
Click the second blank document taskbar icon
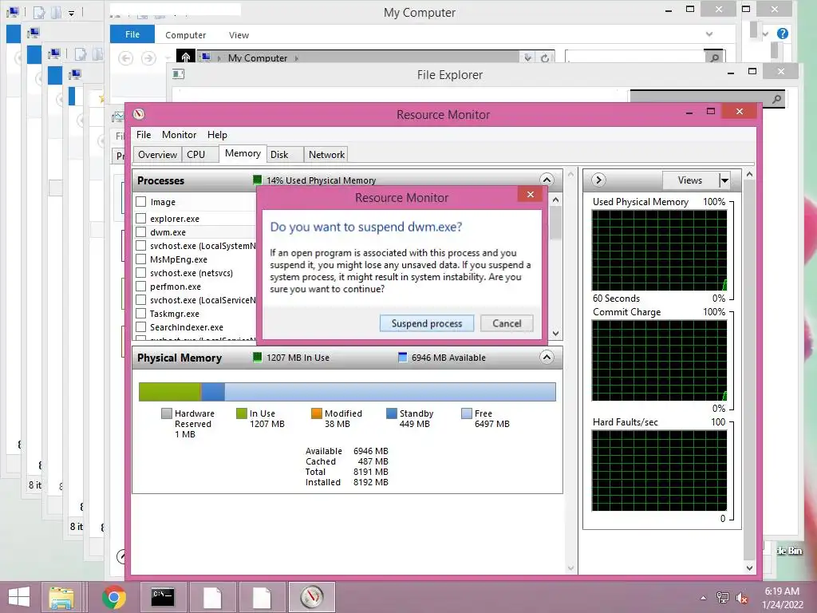pyautogui.click(x=262, y=597)
